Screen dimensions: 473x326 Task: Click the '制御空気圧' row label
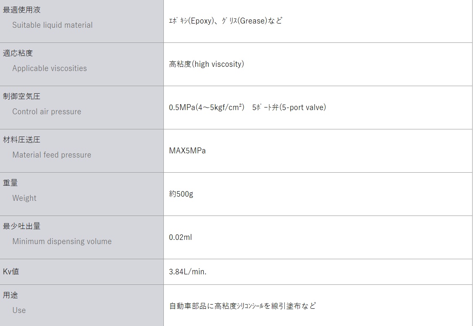point(22,96)
